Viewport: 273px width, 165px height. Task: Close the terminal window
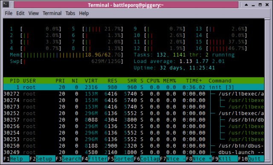tap(267, 5)
